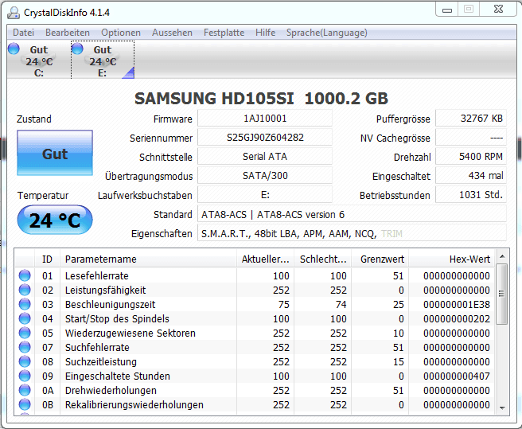Open the Festplatte menu
This screenshot has width=522, height=429.
(224, 33)
